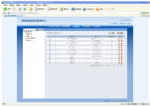Click the Tencent colorful swirl toolbar icon
Viewport: 150px width, 107px height.
click(x=62, y=9)
